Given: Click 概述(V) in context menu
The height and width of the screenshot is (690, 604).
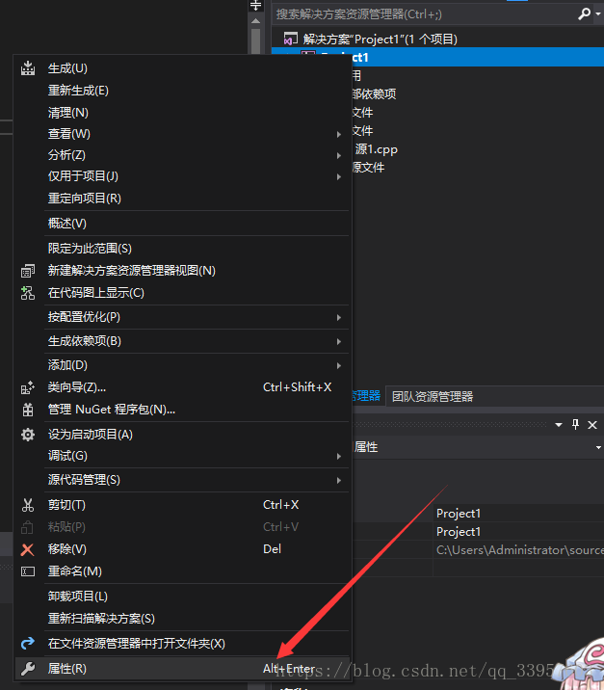Looking at the screenshot, I should pyautogui.click(x=66, y=224).
